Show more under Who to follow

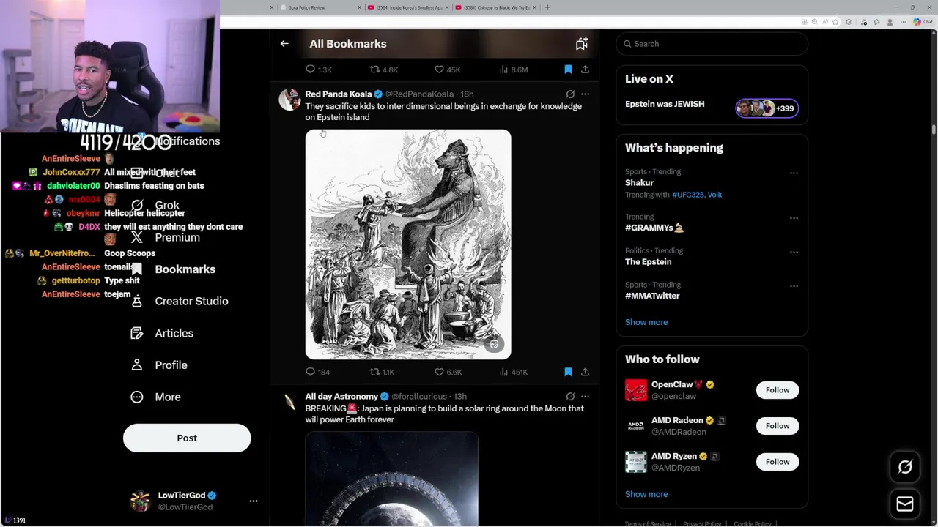point(646,494)
